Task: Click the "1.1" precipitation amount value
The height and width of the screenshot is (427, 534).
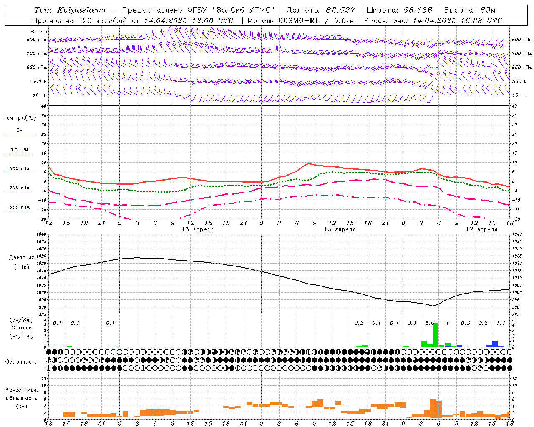Action: point(501,323)
